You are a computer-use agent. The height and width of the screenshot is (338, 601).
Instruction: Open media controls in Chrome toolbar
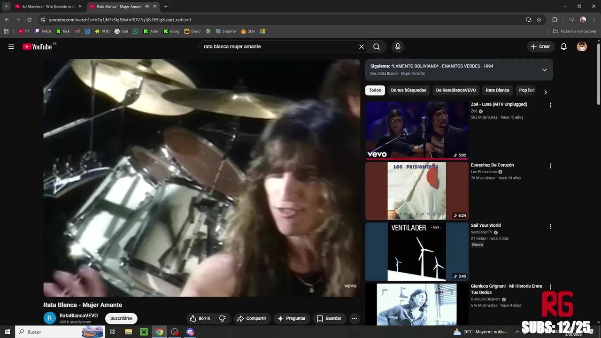[571, 20]
